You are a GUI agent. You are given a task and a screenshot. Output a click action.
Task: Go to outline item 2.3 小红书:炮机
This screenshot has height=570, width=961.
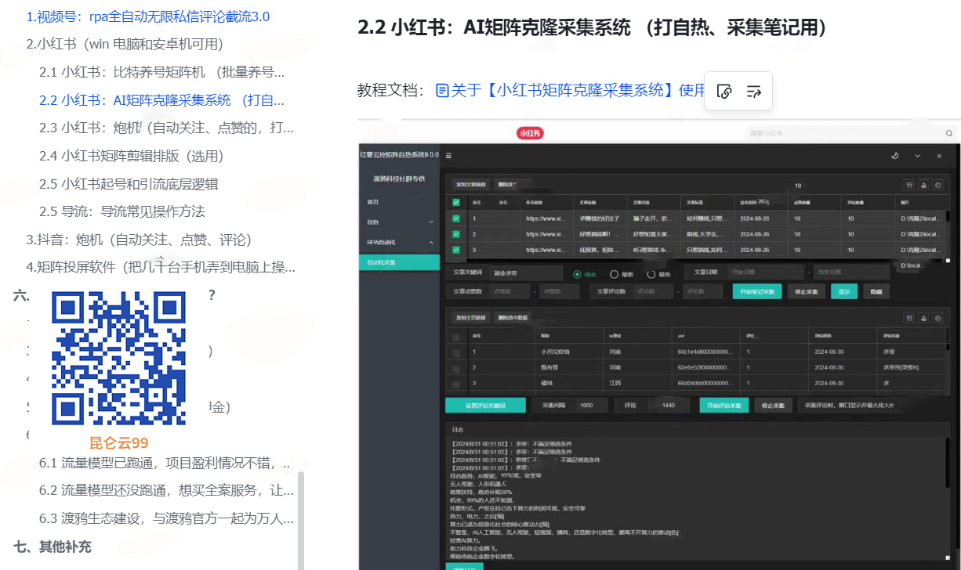pos(166,128)
